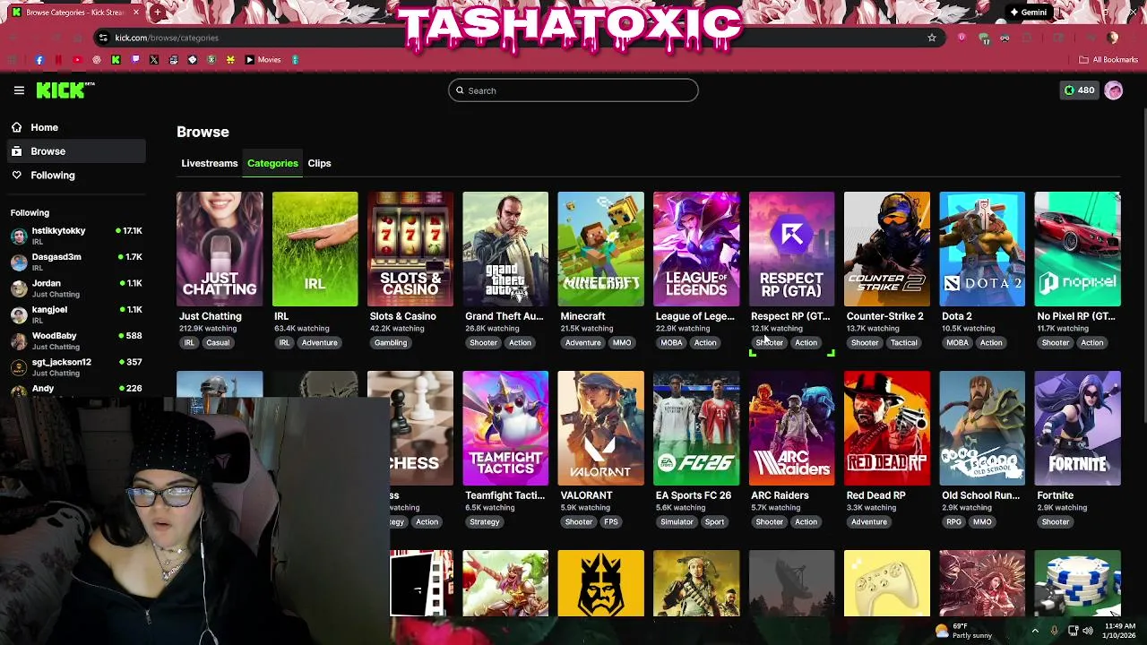
Task: Switch to the Categories tab
Action: [272, 163]
